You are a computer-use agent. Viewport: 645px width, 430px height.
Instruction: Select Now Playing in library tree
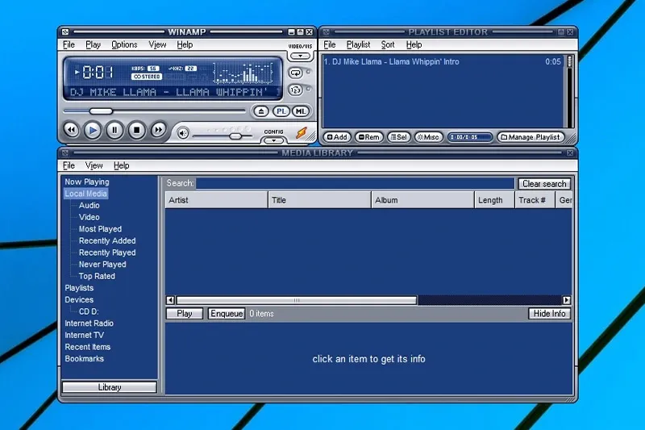[87, 182]
